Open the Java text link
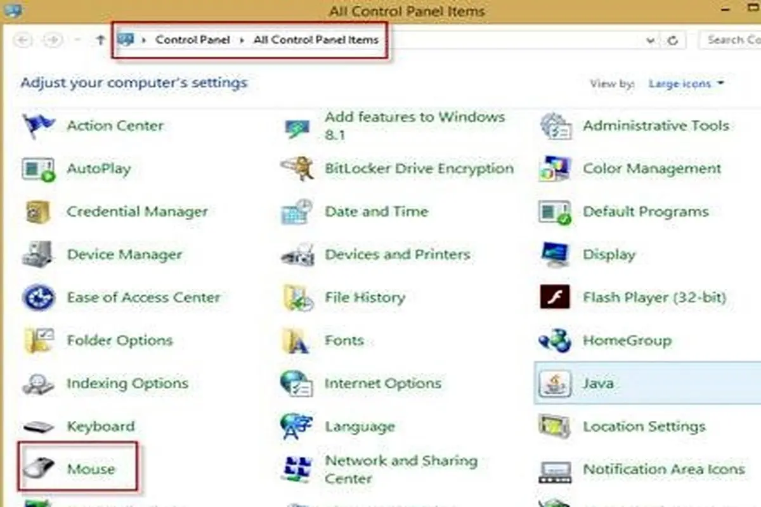 pyautogui.click(x=598, y=383)
